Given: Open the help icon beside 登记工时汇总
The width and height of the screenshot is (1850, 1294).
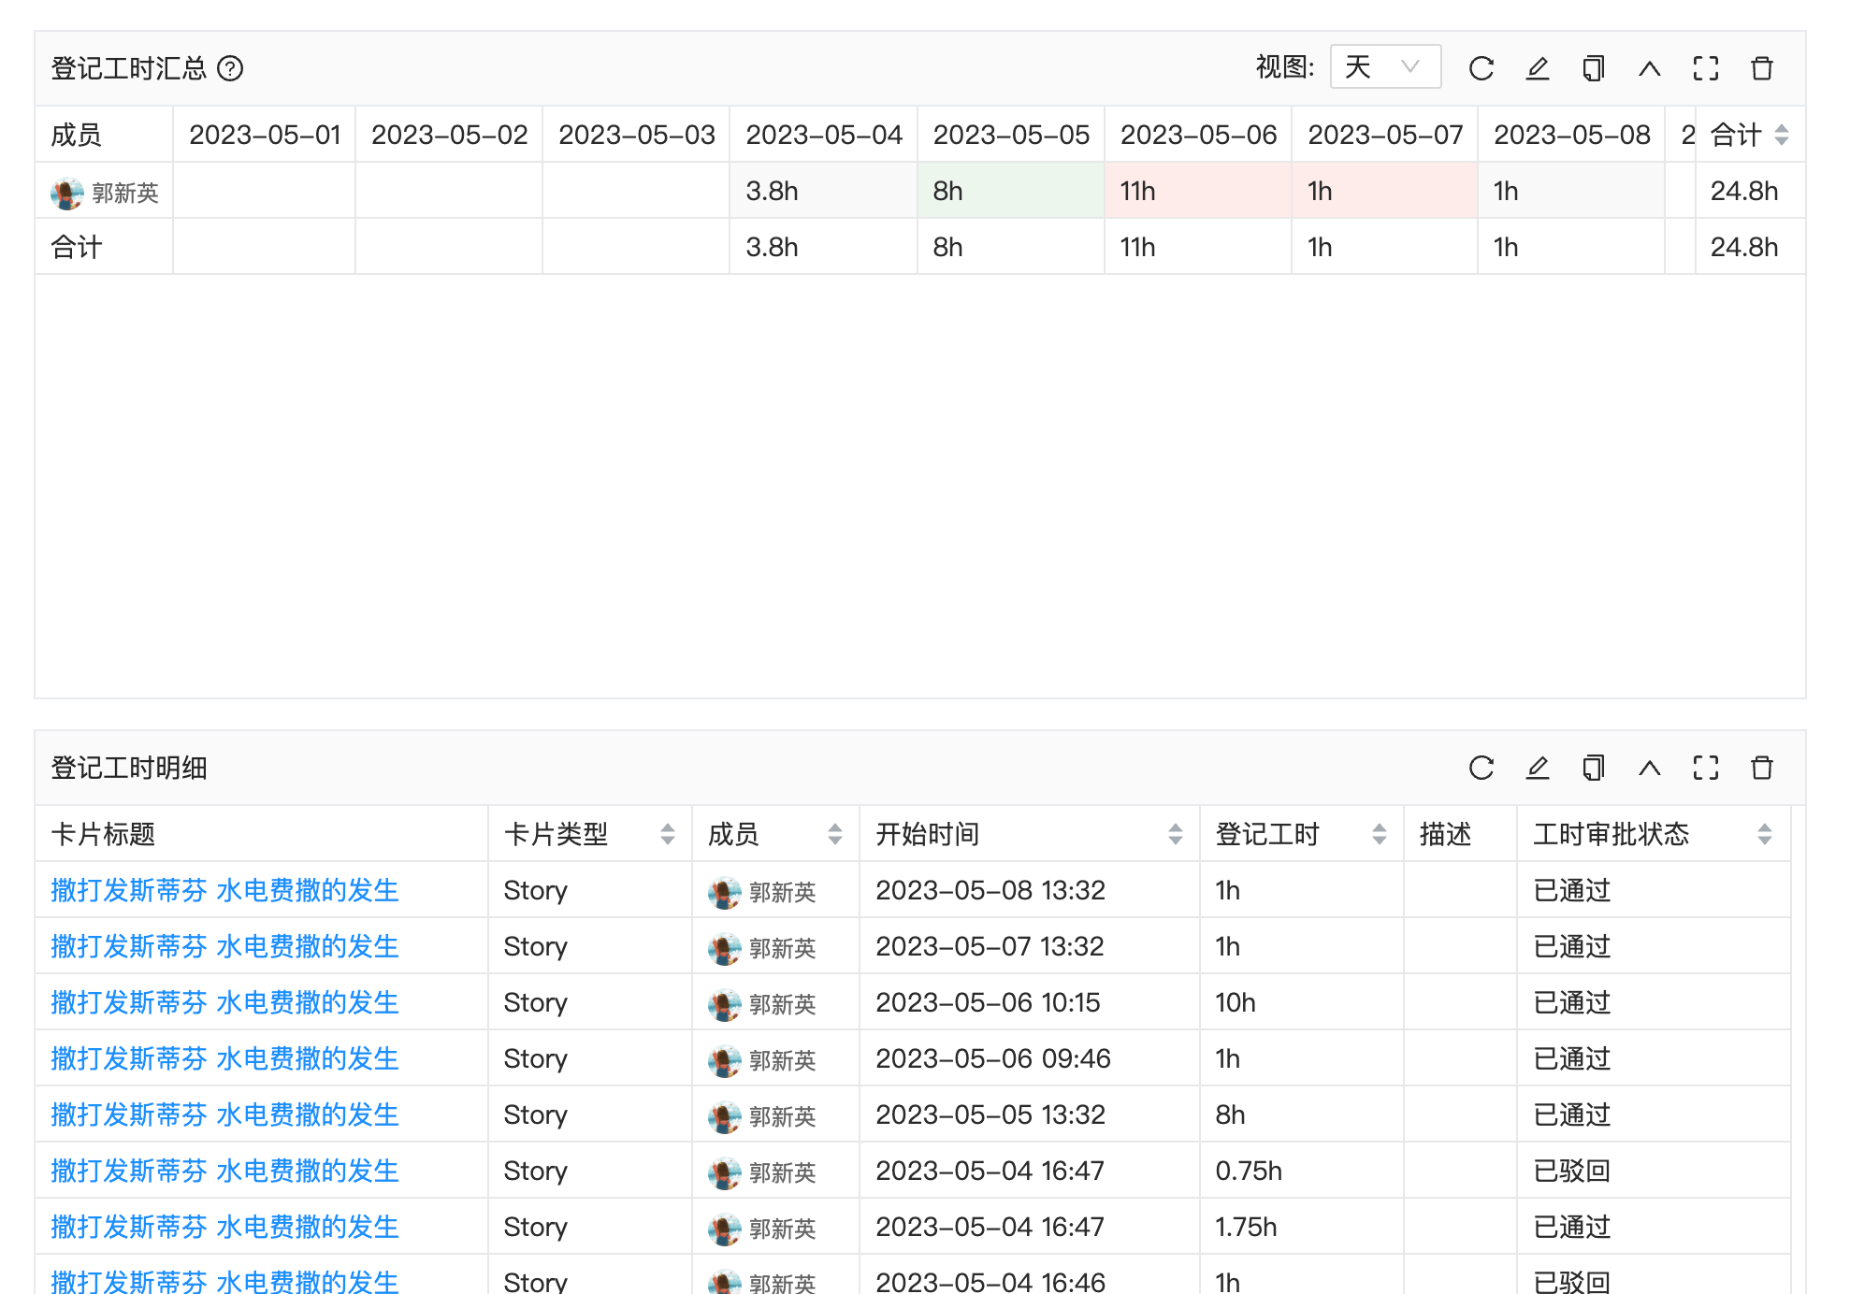Looking at the screenshot, I should [230, 68].
